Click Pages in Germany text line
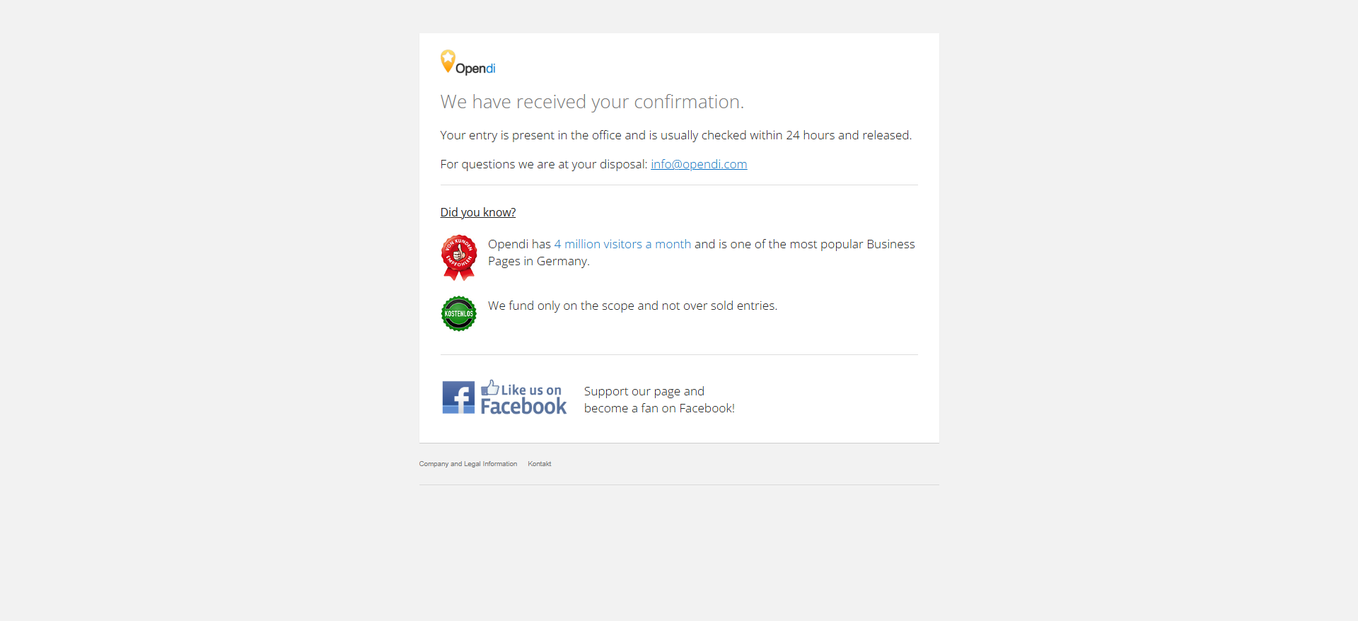The width and height of the screenshot is (1358, 621). click(539, 261)
